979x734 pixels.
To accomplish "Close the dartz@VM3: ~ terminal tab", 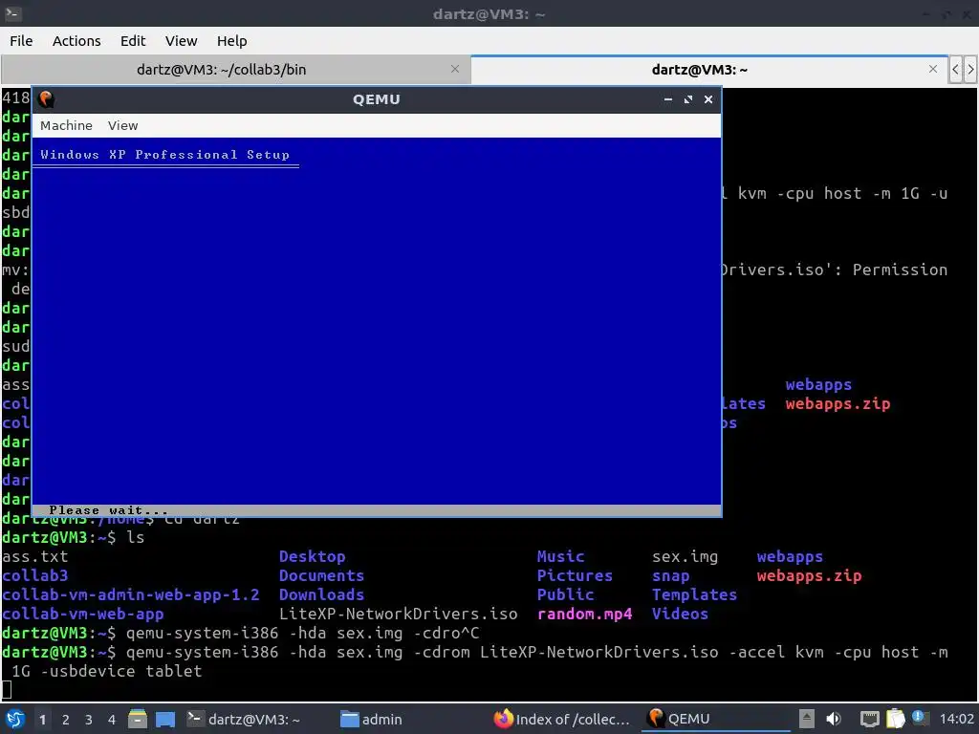I will tap(933, 69).
